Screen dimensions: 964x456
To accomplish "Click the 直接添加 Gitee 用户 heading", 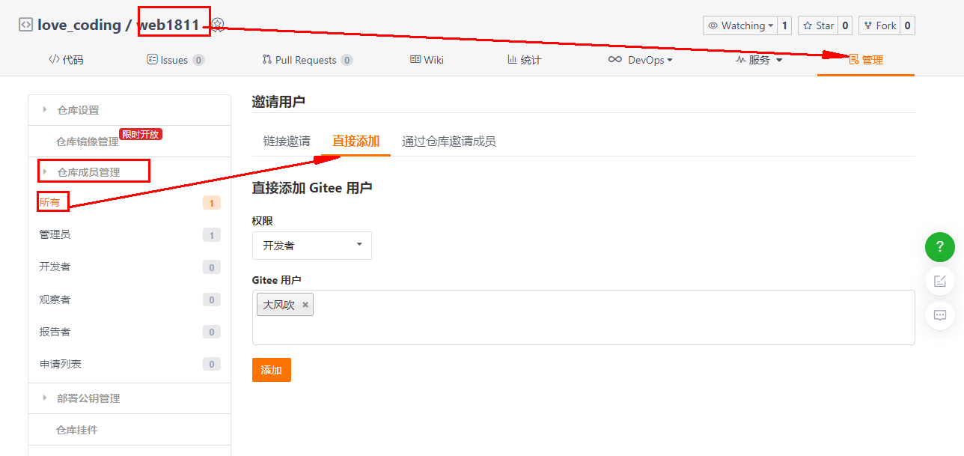I will (312, 188).
